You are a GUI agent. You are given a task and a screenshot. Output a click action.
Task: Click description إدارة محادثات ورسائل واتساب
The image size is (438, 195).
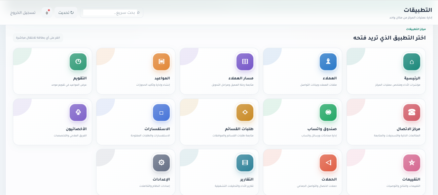[x=319, y=135]
